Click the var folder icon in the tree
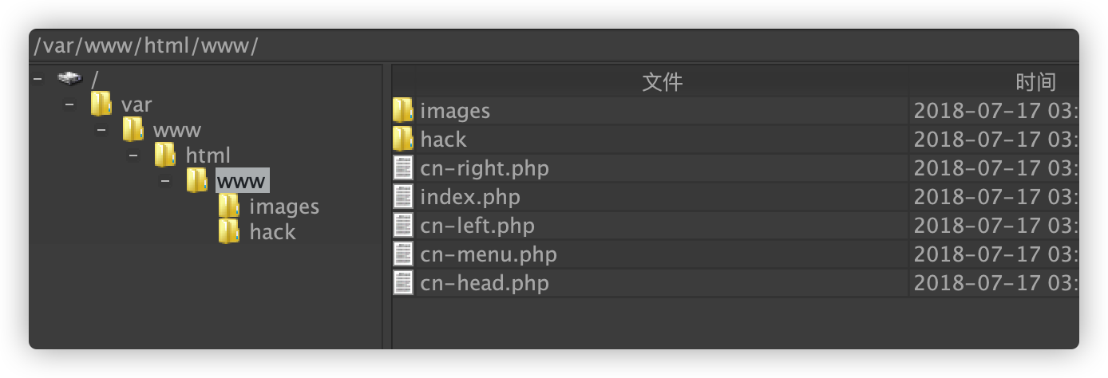 (x=101, y=104)
